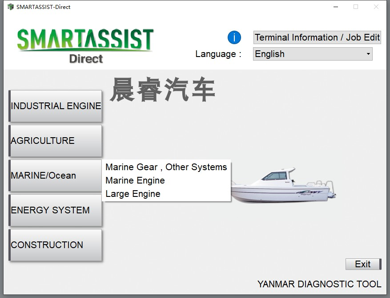Screen dimensions: 390x298
Task: Select INDUSTRIAL ENGINE category
Action: click(55, 106)
